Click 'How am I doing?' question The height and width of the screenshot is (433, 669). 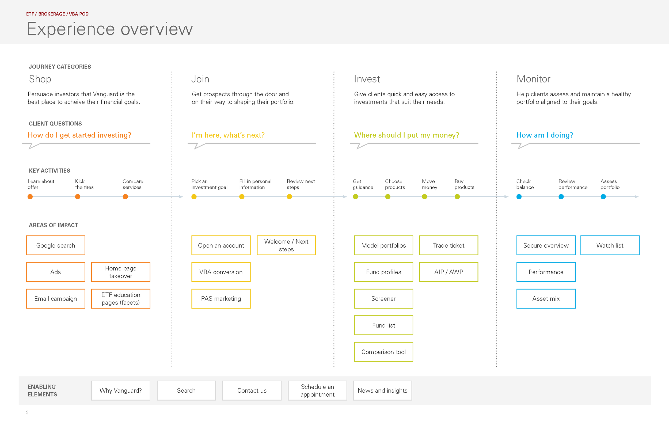[x=545, y=135]
